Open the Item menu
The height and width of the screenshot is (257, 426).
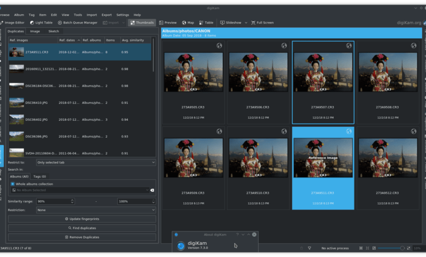pyautogui.click(x=43, y=15)
